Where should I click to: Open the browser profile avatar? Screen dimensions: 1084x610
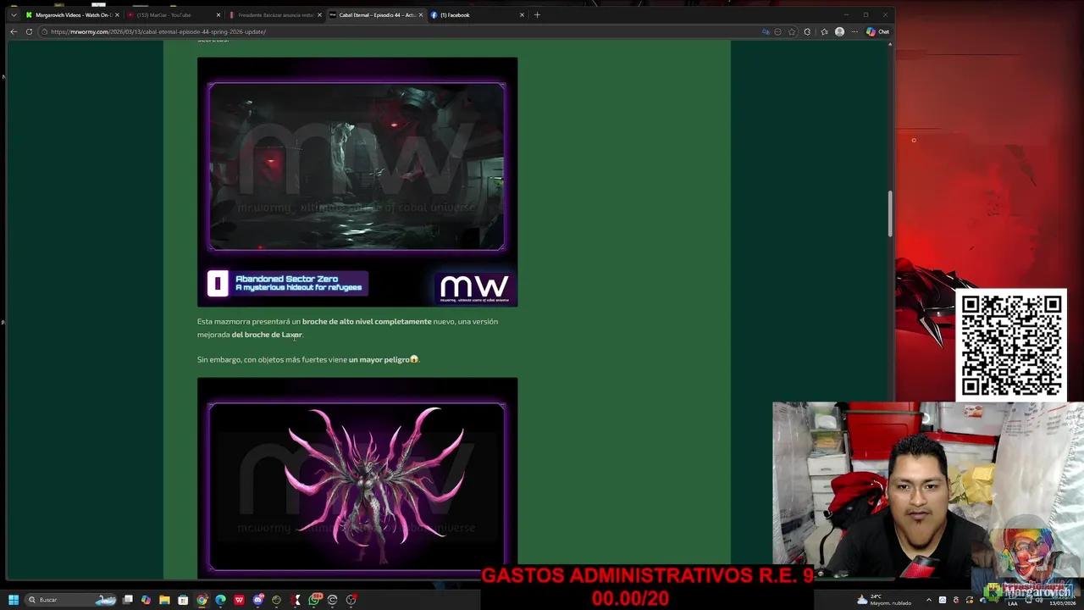(839, 31)
